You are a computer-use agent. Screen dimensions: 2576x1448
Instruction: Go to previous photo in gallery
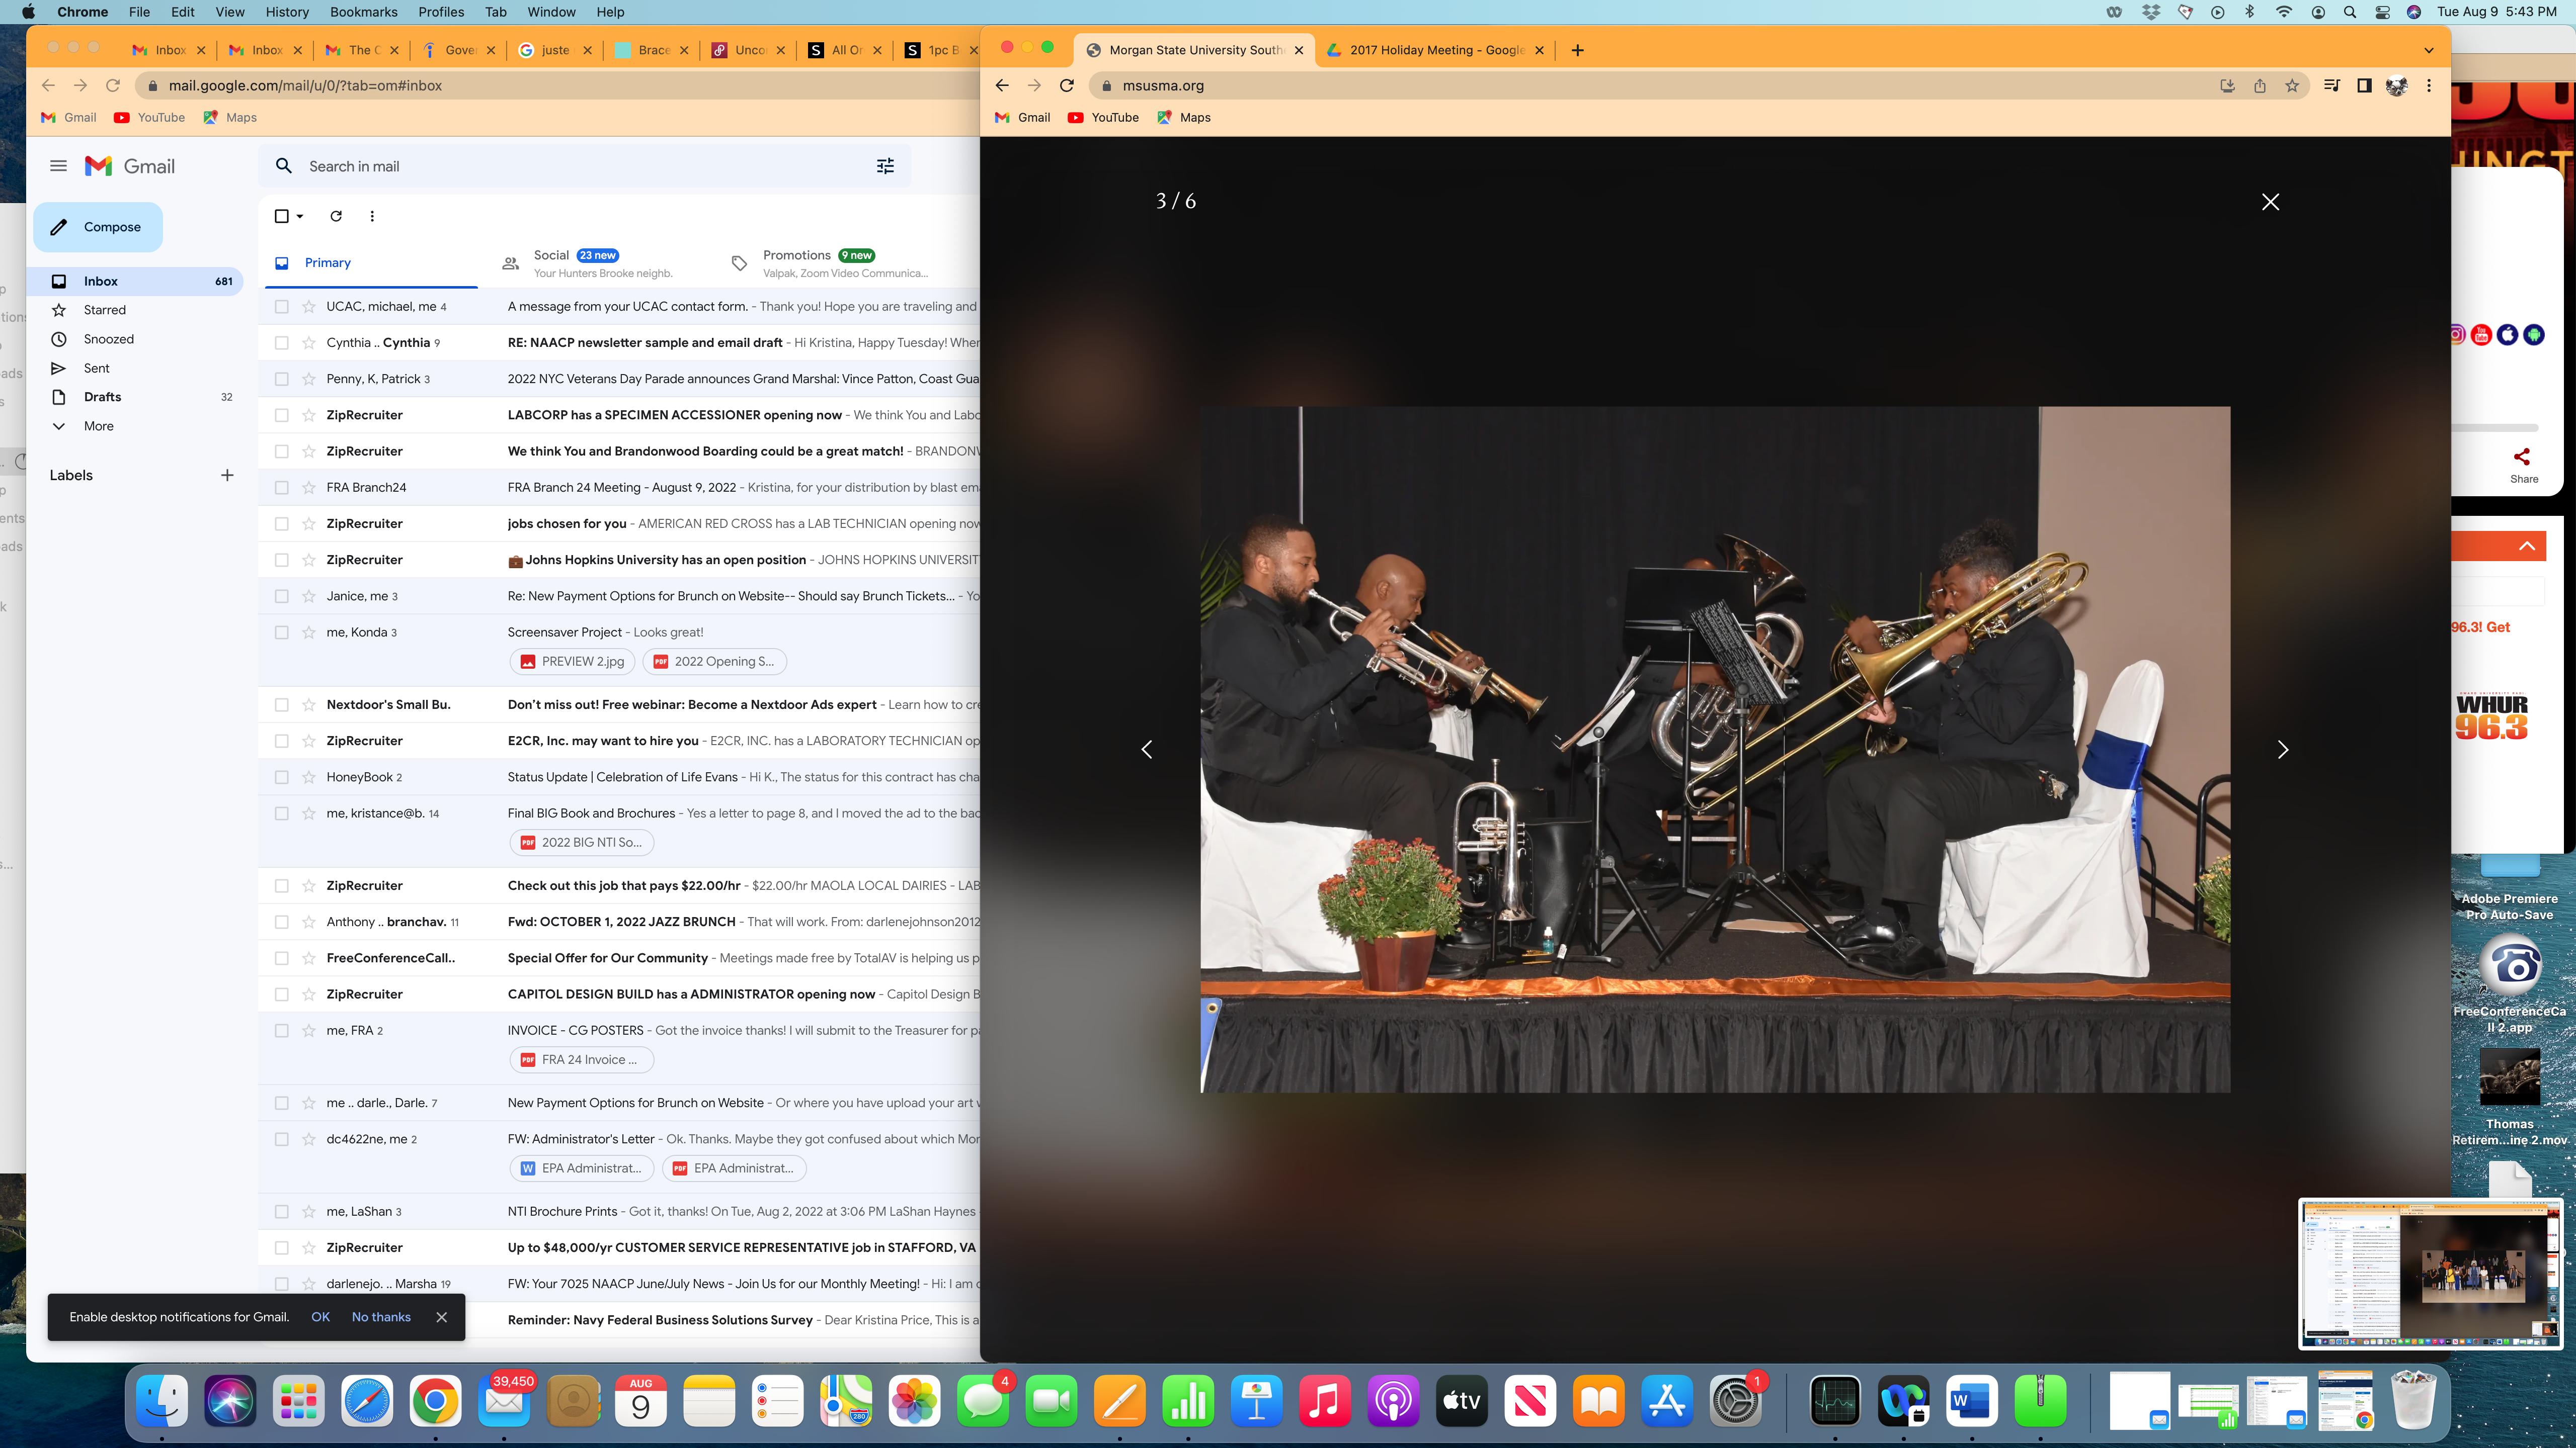(1147, 750)
